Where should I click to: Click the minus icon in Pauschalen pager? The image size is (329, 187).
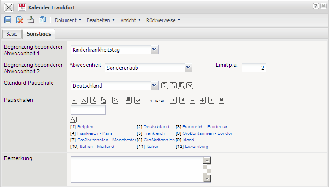192,100
